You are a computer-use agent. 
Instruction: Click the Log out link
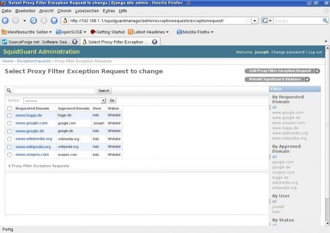(x=315, y=52)
